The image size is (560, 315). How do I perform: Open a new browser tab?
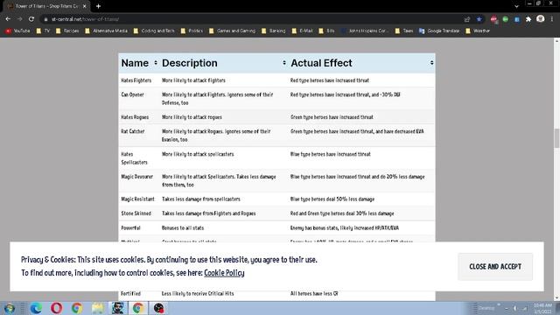(98, 6)
